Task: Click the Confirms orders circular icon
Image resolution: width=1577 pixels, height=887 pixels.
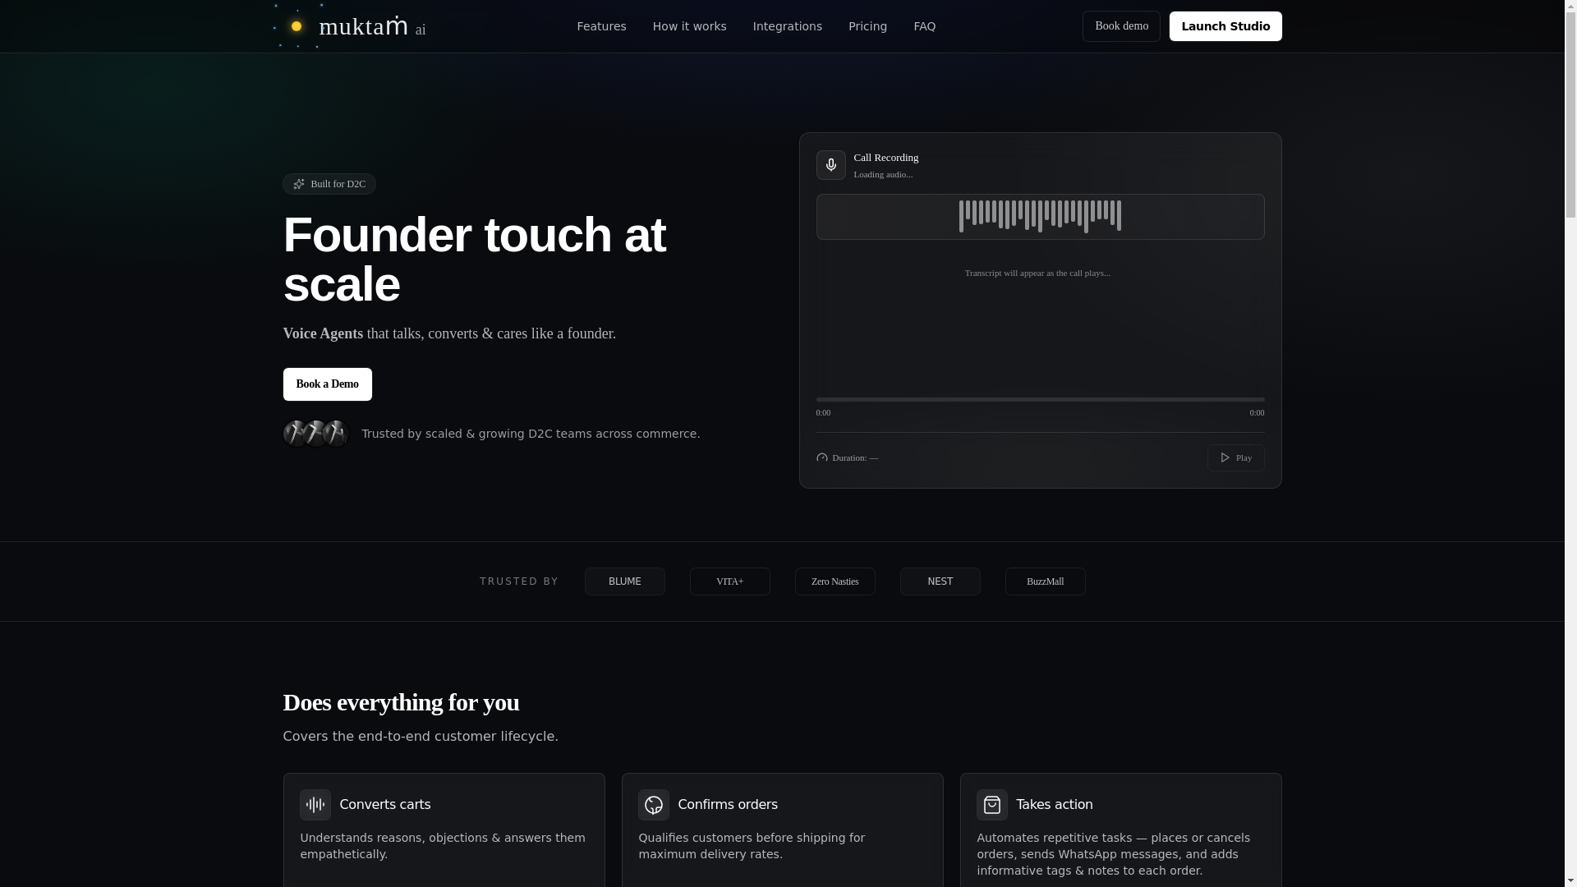Action: coord(654,805)
